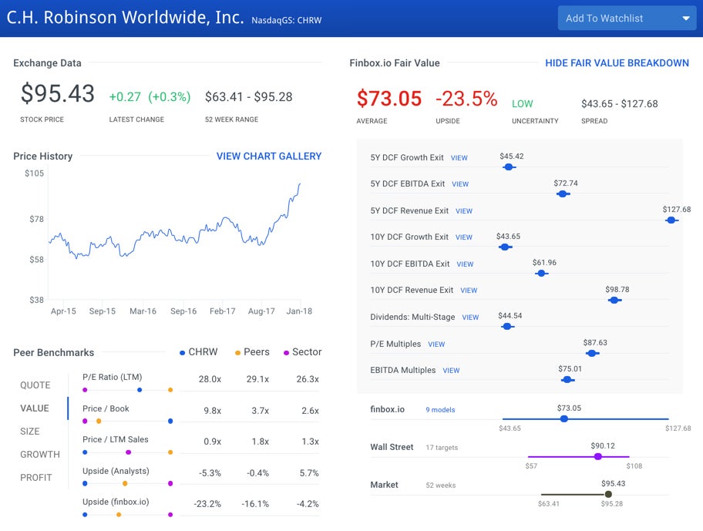This screenshot has width=703, height=531.
Task: Click the 28.0x CHRW P/E value
Action: click(210, 379)
